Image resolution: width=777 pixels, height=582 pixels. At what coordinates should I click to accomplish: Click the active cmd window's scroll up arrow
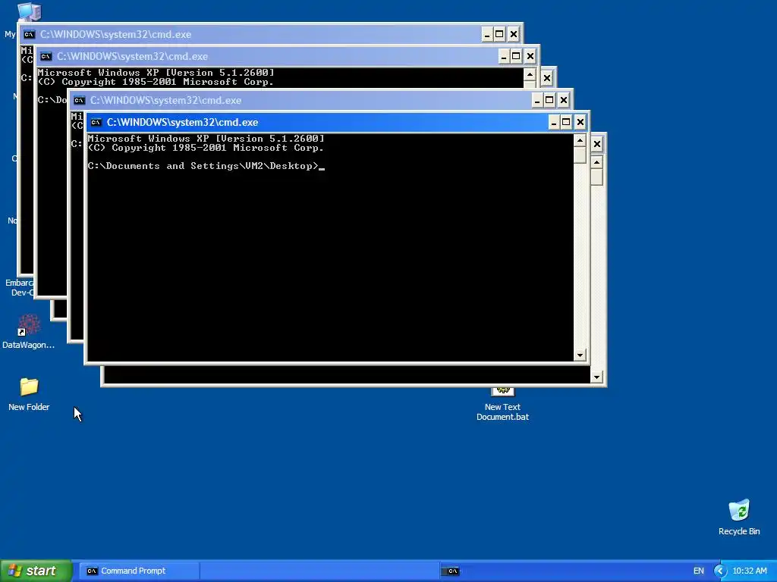coord(580,140)
